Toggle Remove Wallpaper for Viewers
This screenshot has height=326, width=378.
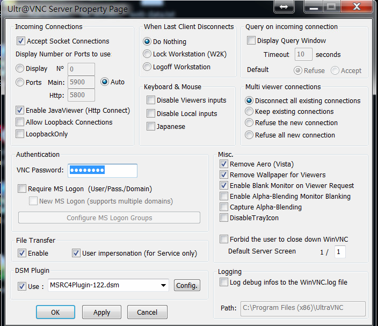tap(224, 175)
